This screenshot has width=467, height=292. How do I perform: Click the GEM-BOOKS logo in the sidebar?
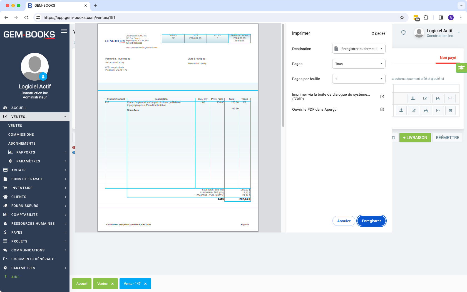[29, 34]
